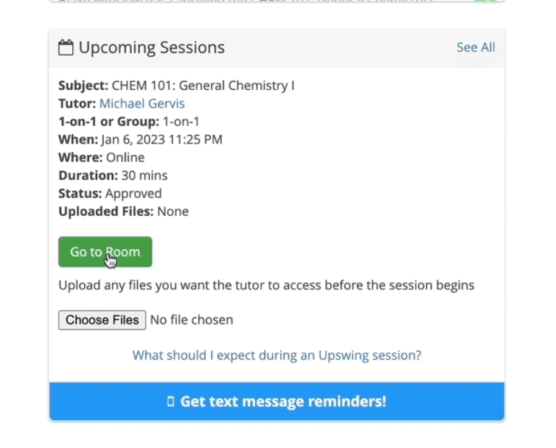Click the CHEM 101: General Chemistry I text
The width and height of the screenshot is (556, 448).
(203, 85)
